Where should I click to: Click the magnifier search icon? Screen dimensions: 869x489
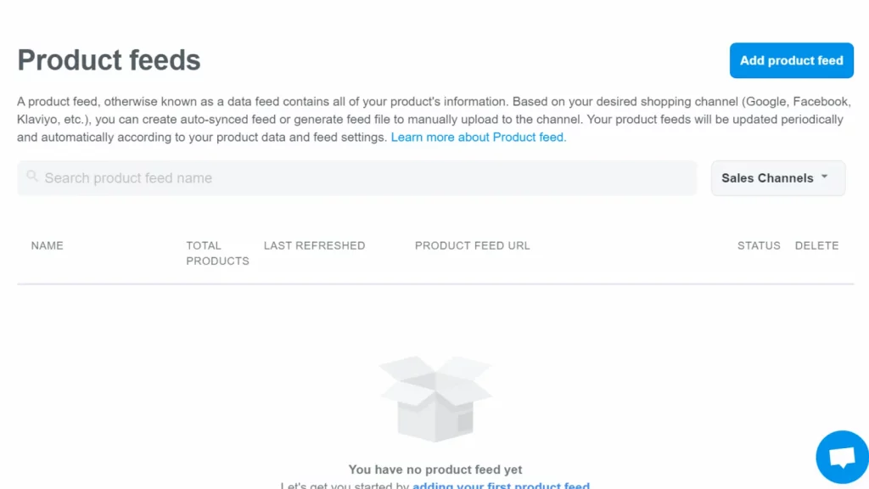tap(32, 177)
